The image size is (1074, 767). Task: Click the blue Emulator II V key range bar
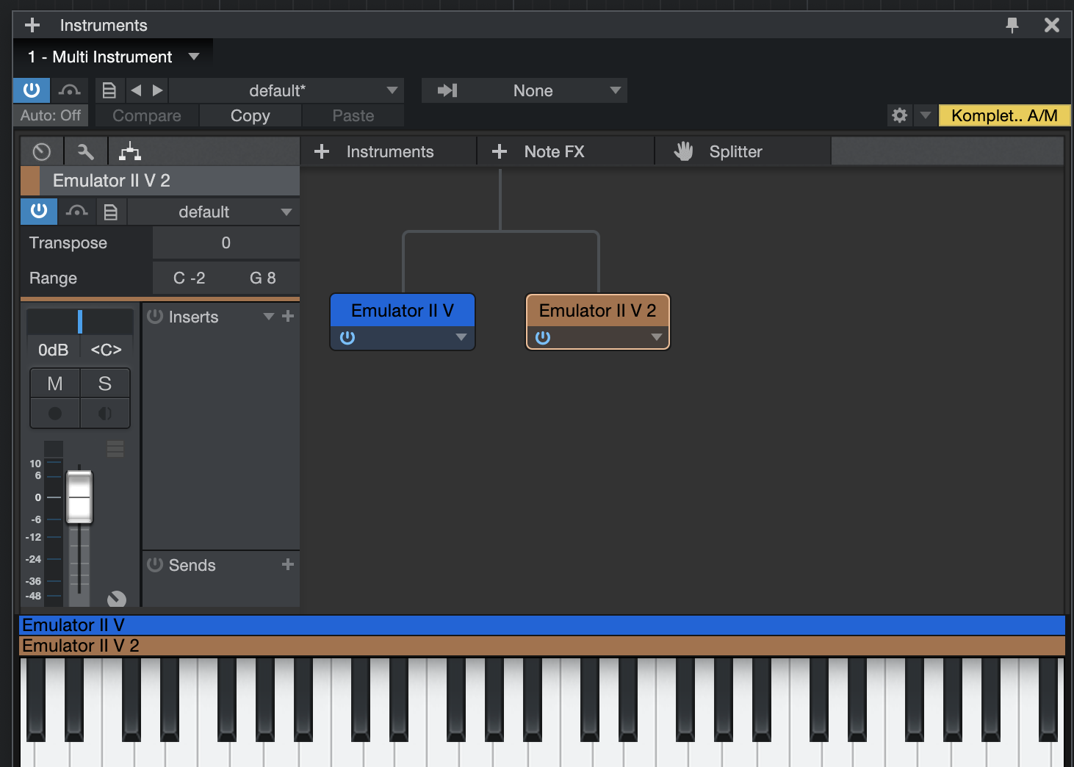click(x=542, y=625)
